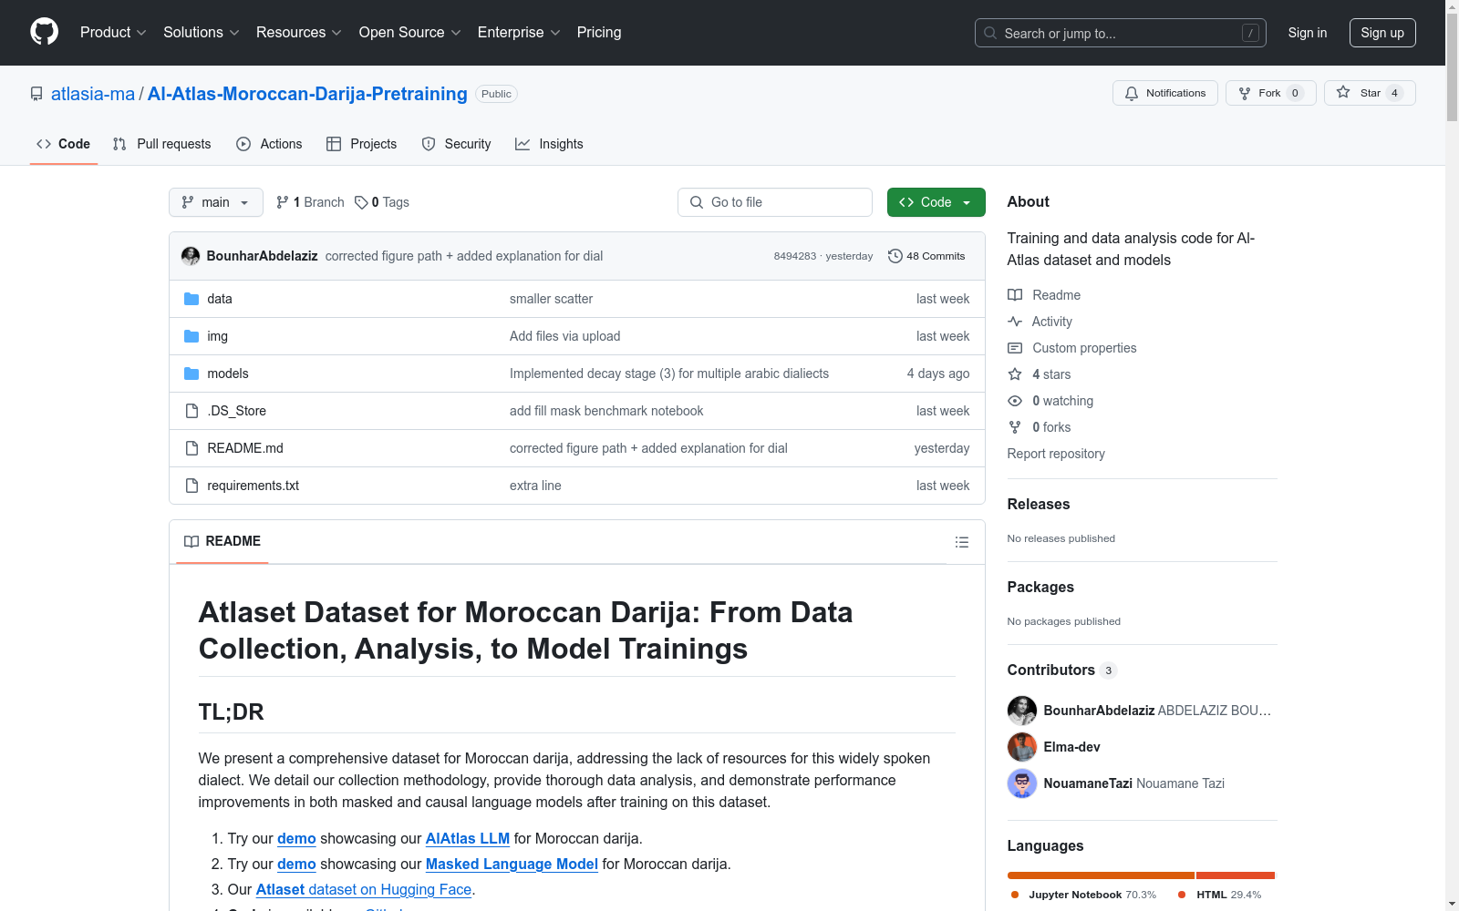
Task: Click the magnifier icon in the search bar
Action: [990, 33]
